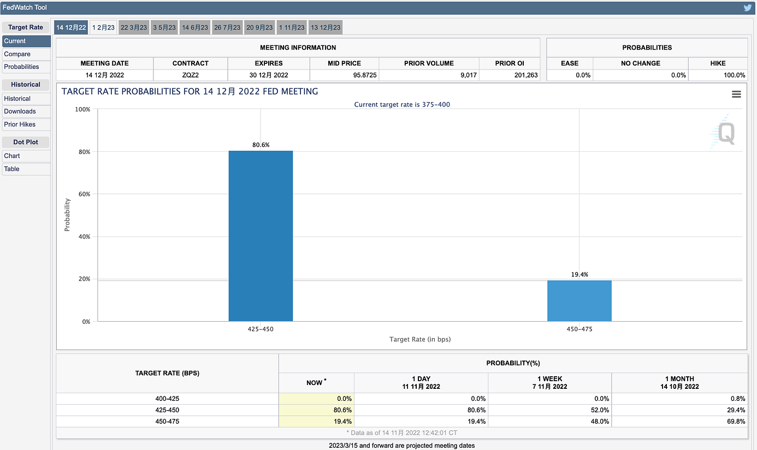Screen dimensions: 757x450
Task: Click the data timestamp footnote
Action: click(x=402, y=433)
